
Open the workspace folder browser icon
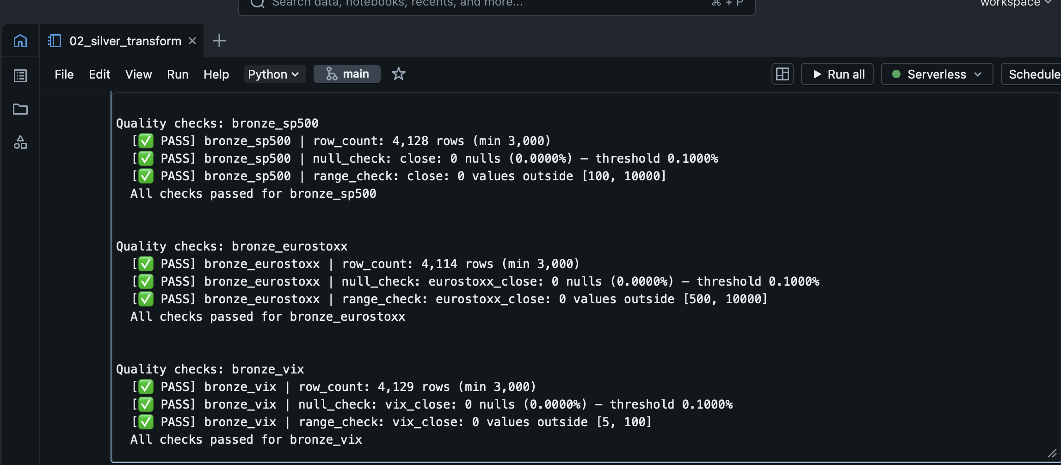(x=20, y=109)
